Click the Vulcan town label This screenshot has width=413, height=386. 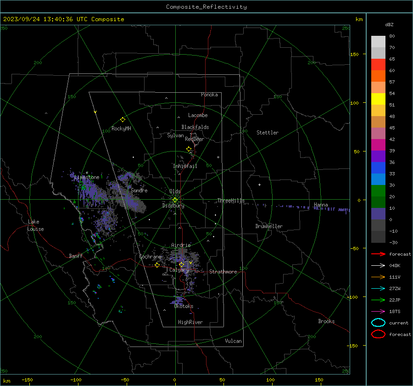point(233,341)
